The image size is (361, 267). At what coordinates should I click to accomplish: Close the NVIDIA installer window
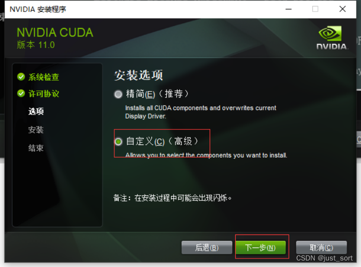[x=342, y=9]
